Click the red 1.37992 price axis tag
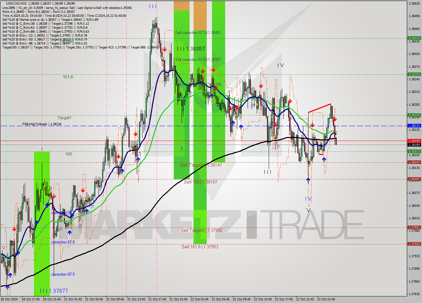The image size is (422, 303). coord(414,228)
